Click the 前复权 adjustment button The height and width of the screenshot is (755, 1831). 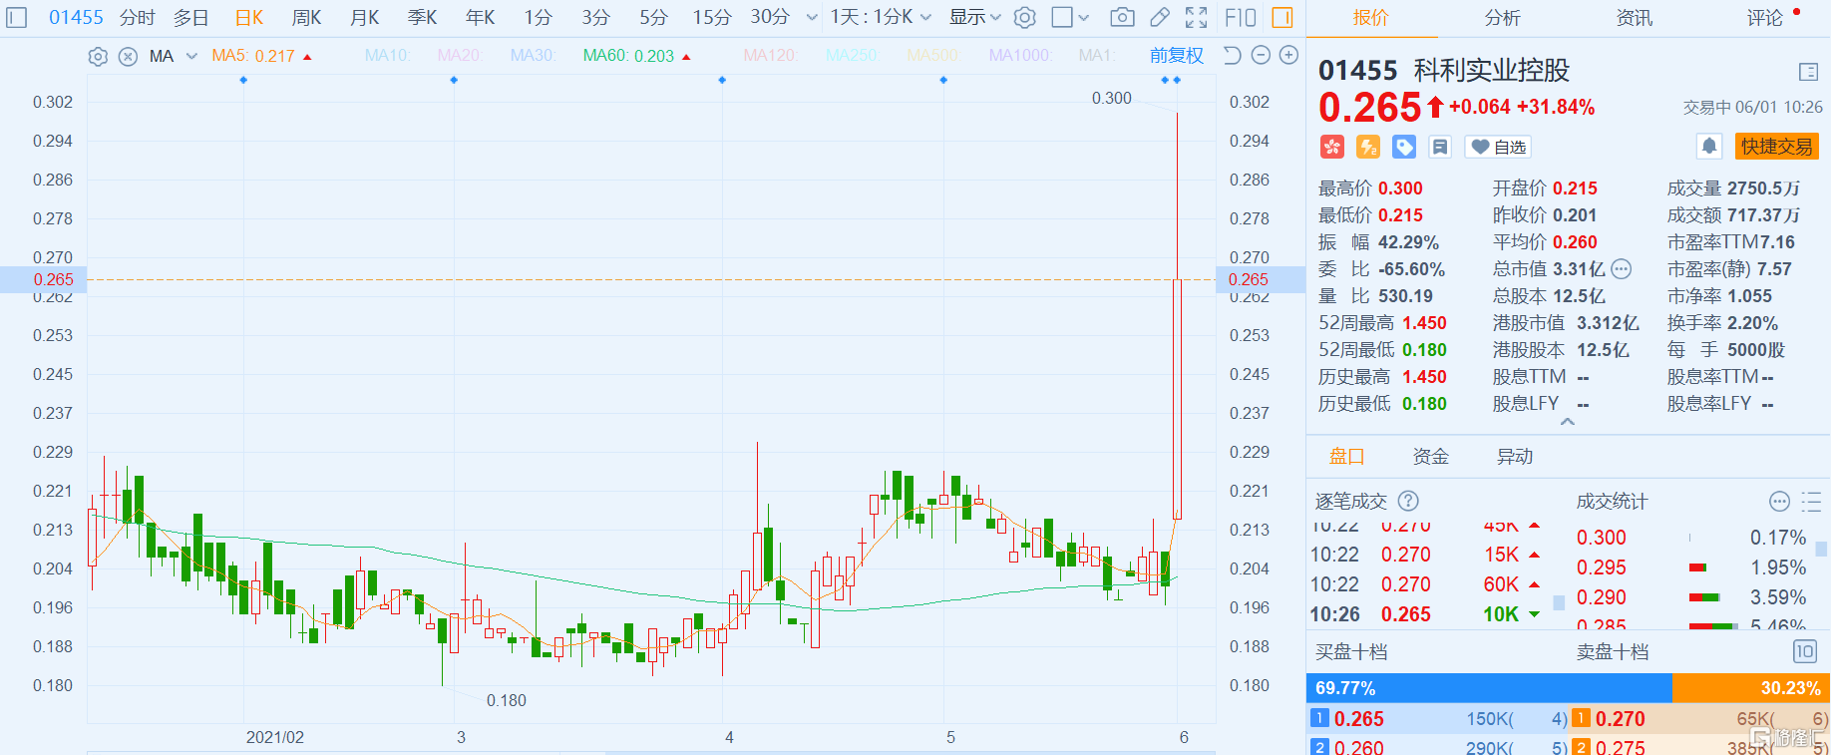click(x=1177, y=56)
